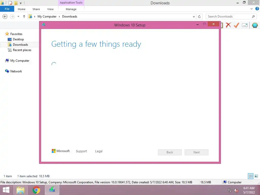Screen dimensions: 260x195
Task: Click the '1 item selected 18.5 MB' status text
Action: [33, 176]
